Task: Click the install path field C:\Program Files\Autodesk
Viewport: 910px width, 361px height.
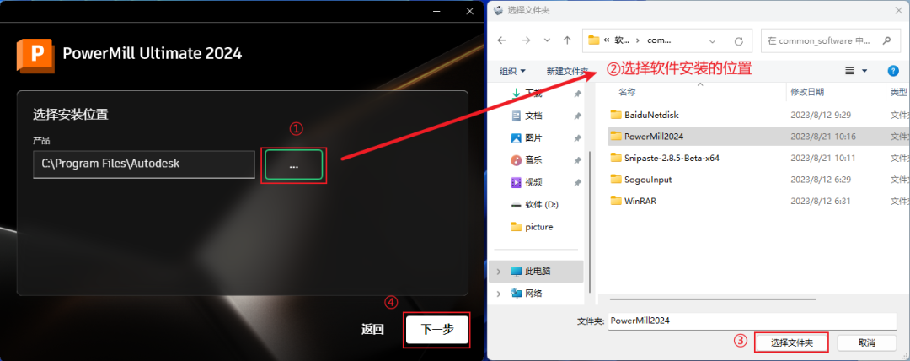Action: 144,164
